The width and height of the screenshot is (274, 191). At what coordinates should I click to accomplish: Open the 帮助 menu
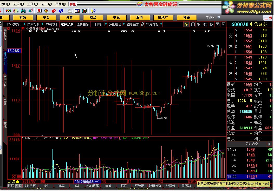(61, 4)
